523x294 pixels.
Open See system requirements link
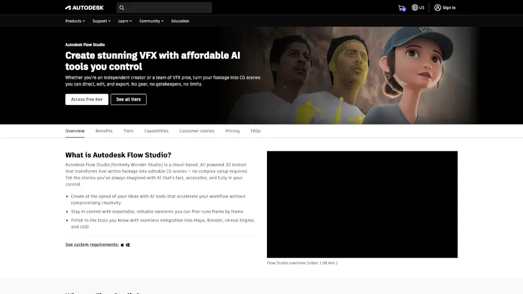click(x=92, y=244)
